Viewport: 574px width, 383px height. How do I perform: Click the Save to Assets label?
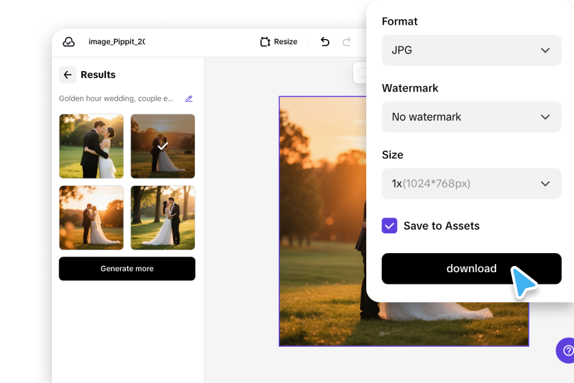pos(441,226)
